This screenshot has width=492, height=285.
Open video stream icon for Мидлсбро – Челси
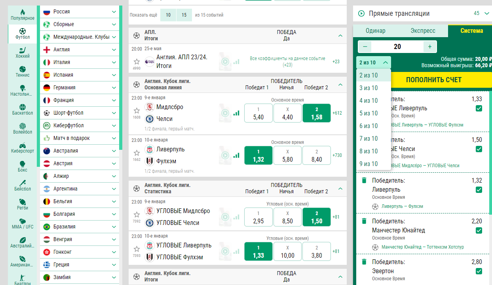click(225, 113)
